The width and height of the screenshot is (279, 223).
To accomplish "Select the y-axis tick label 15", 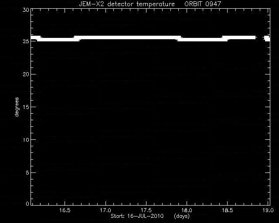I will pos(26,107).
